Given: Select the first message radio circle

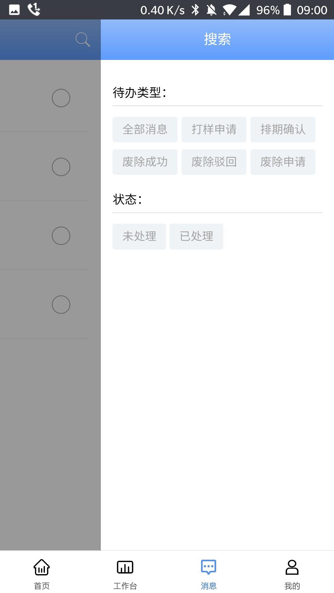Looking at the screenshot, I should (x=61, y=98).
